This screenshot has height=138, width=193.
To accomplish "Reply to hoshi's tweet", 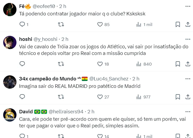I will (23, 64).
